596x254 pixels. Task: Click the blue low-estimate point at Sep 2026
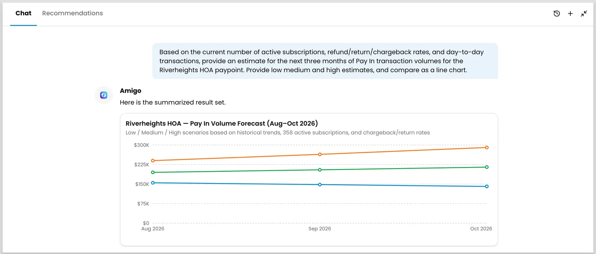[x=320, y=185]
